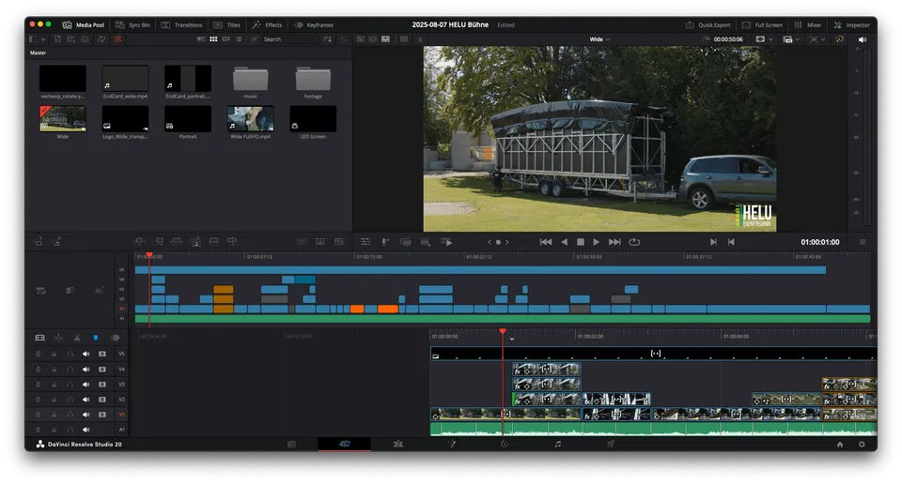Screen dimensions: 902x484
Task: Mute track V5 audio speaker
Action: click(86, 354)
